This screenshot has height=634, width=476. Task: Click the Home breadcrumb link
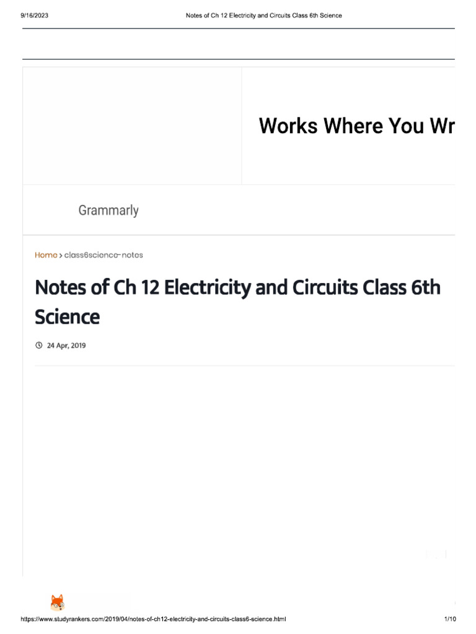(46, 255)
